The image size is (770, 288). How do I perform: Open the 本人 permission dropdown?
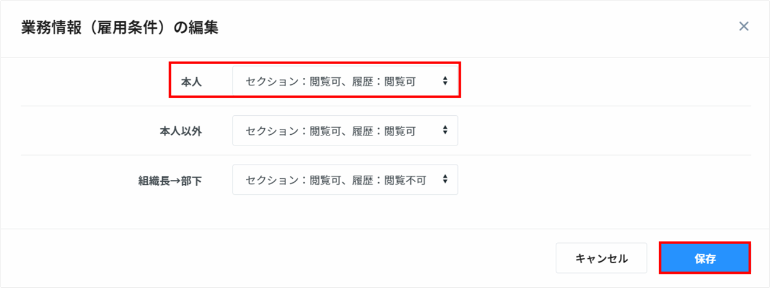click(x=345, y=81)
